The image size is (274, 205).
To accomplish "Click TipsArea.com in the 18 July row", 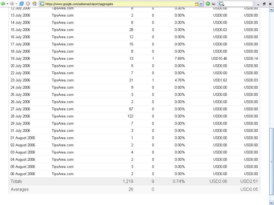I will pyautogui.click(x=63, y=52).
